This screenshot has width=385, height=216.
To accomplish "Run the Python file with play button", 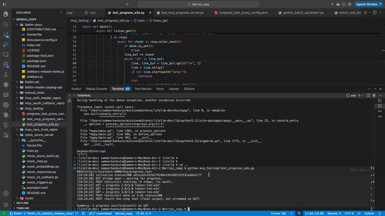I will point(365,13).
